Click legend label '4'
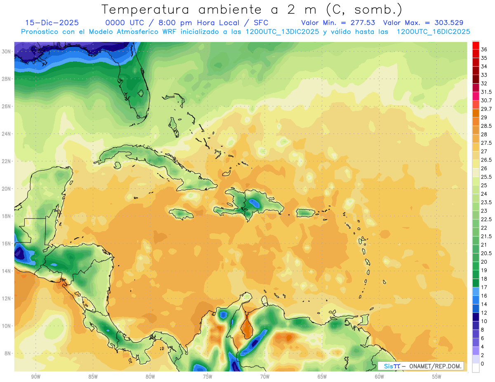The height and width of the screenshot is (382, 495). click(x=483, y=347)
